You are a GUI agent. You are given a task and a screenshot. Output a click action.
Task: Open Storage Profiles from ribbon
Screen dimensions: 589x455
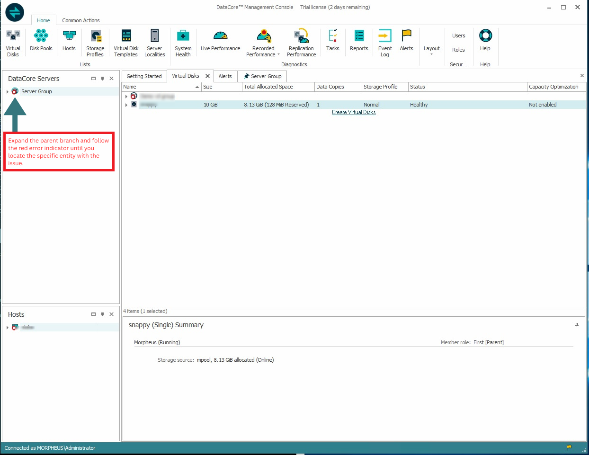(95, 43)
